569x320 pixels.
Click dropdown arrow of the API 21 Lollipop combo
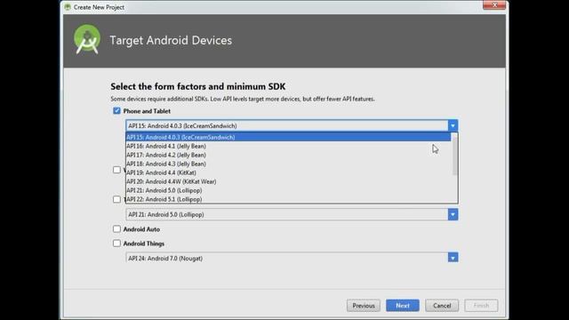[x=453, y=214]
